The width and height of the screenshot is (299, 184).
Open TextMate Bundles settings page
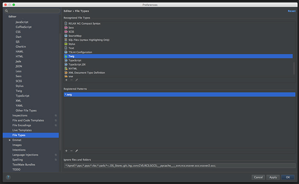pos(24,164)
